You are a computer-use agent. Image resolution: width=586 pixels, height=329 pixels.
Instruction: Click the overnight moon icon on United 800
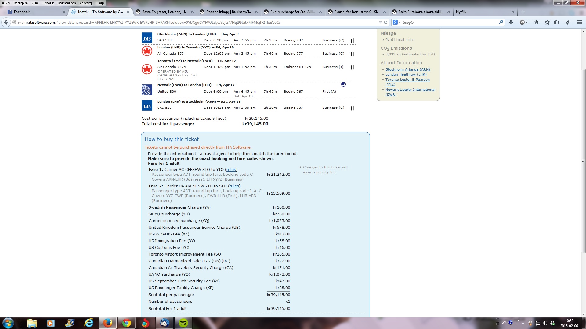(343, 84)
